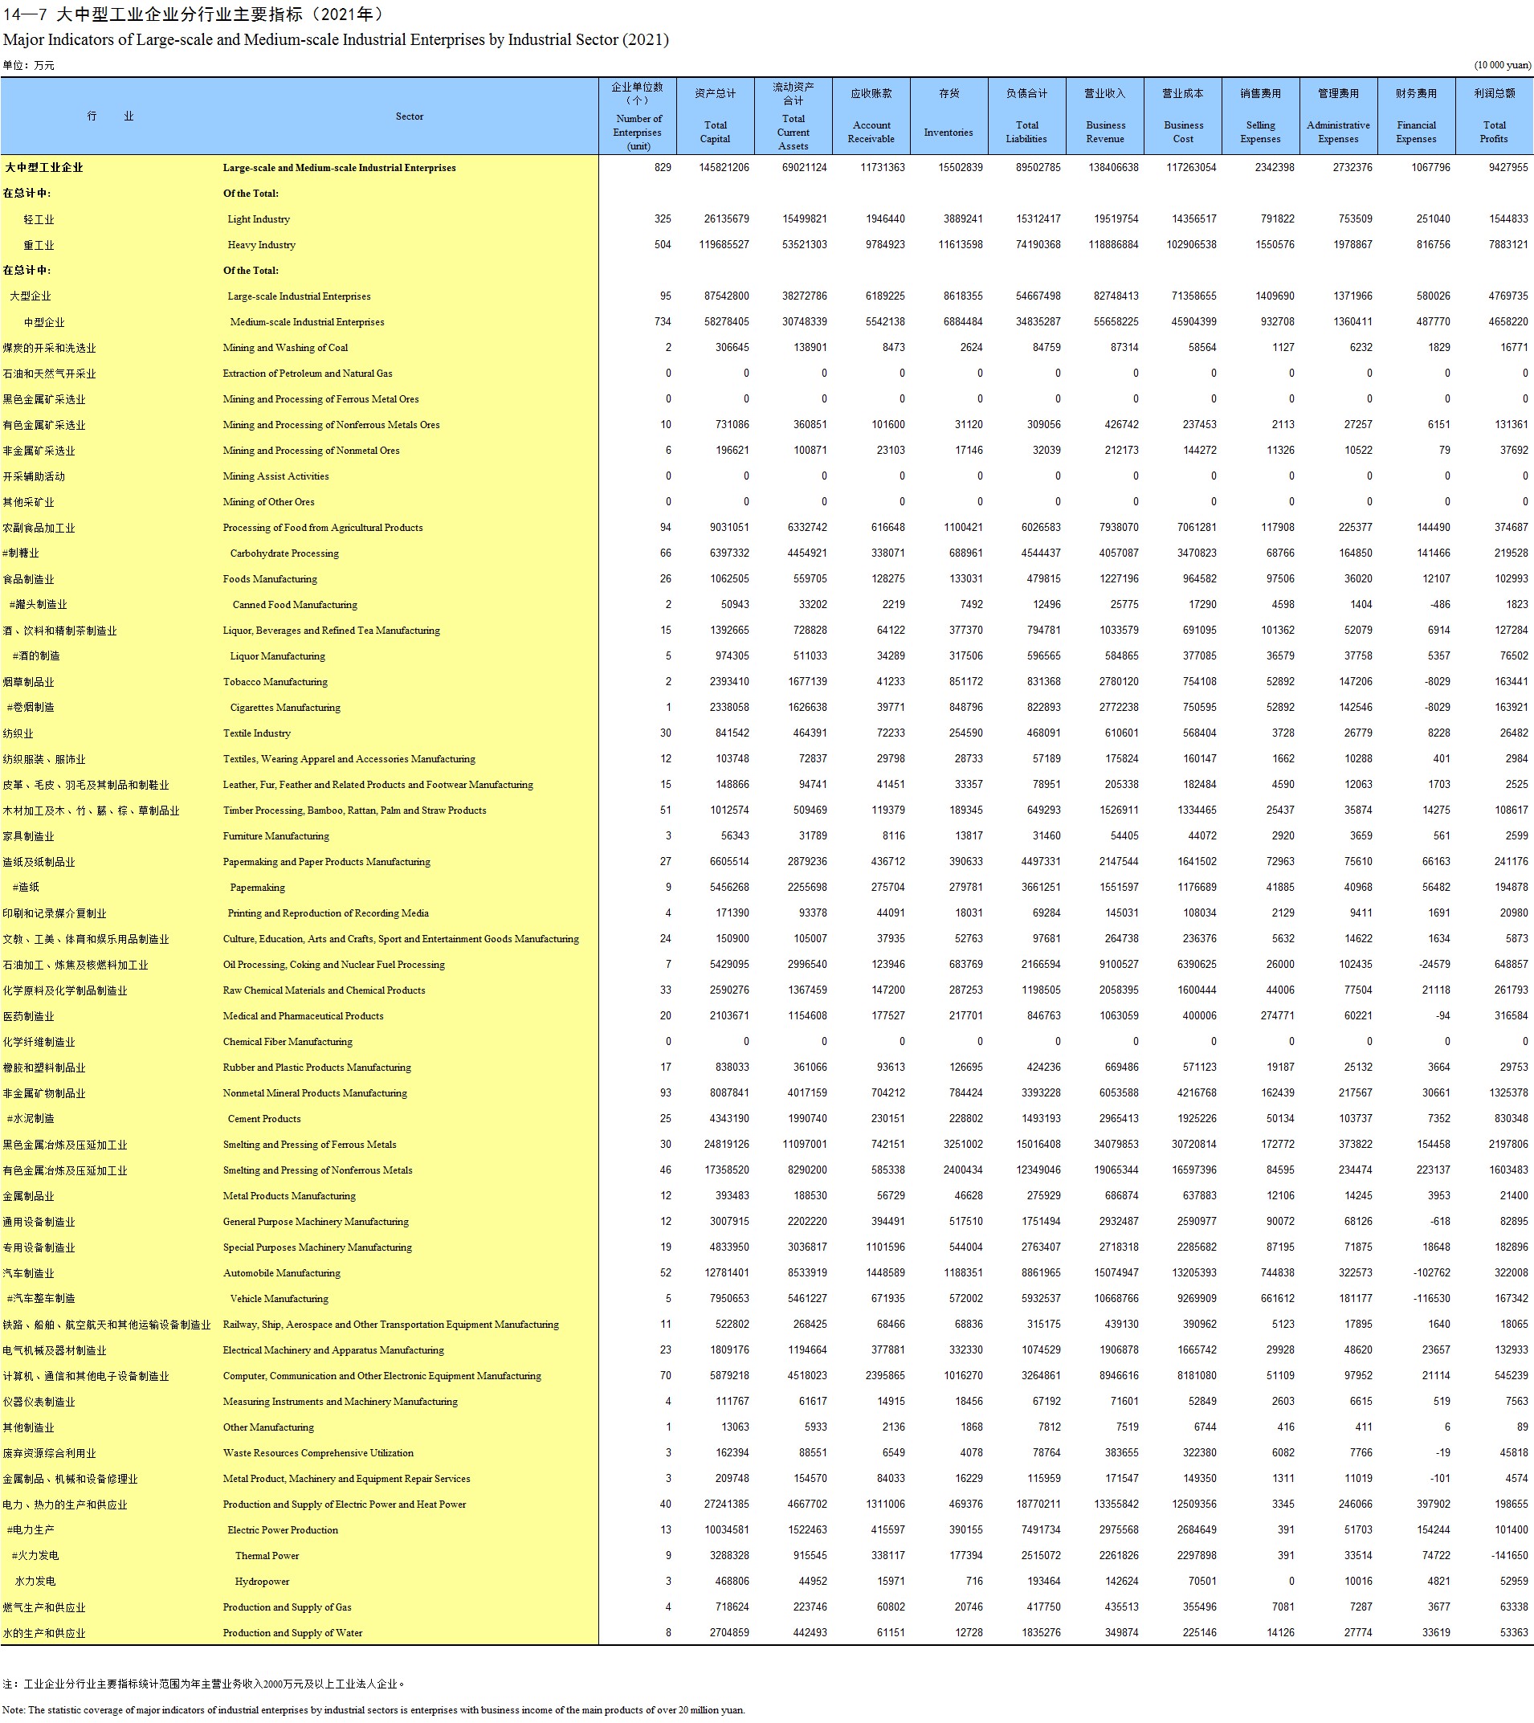Click 'Extraction of Petroleum and Natural Gas' label
The height and width of the screenshot is (1723, 1534).
pos(308,374)
